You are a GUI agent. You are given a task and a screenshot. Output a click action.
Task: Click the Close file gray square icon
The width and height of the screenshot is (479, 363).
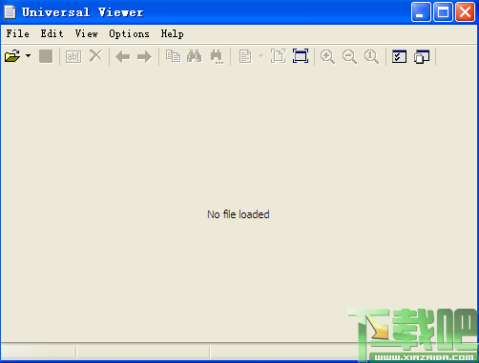tap(46, 56)
